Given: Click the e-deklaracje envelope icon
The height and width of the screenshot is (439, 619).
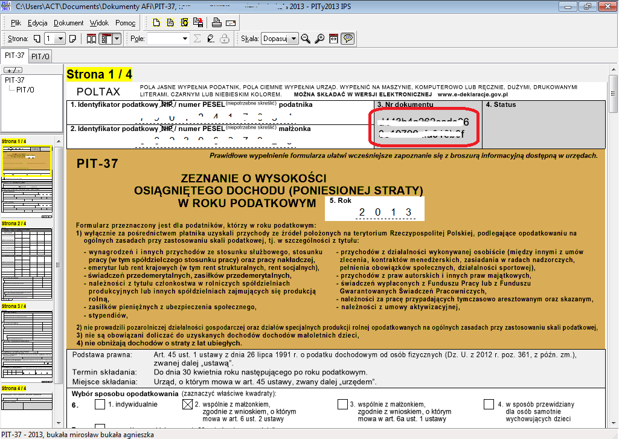Looking at the screenshot, I should point(231,22).
